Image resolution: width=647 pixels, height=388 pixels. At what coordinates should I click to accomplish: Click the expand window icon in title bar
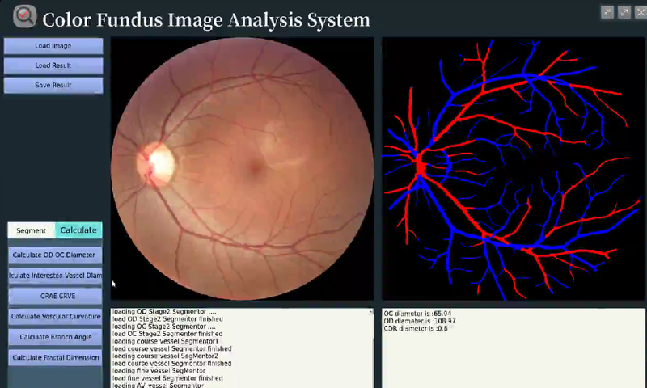click(624, 12)
